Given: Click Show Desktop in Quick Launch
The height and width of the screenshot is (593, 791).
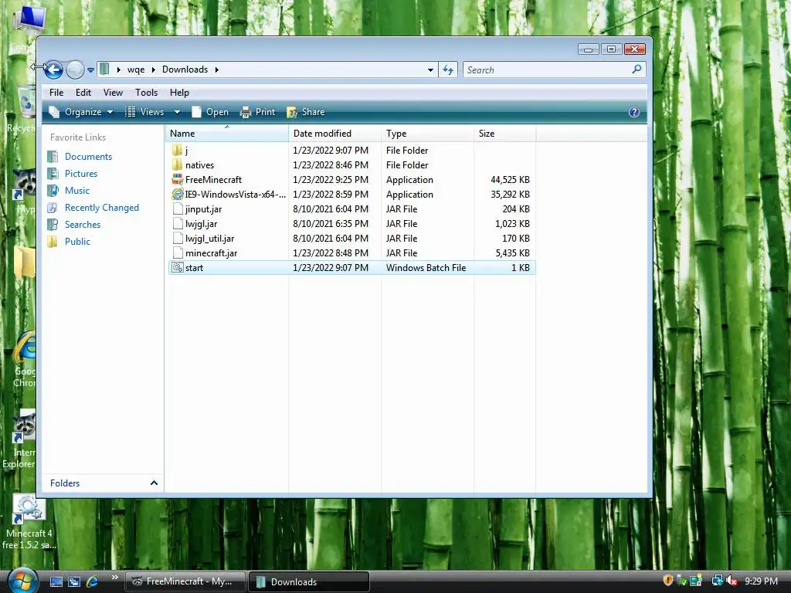Looking at the screenshot, I should point(56,581).
